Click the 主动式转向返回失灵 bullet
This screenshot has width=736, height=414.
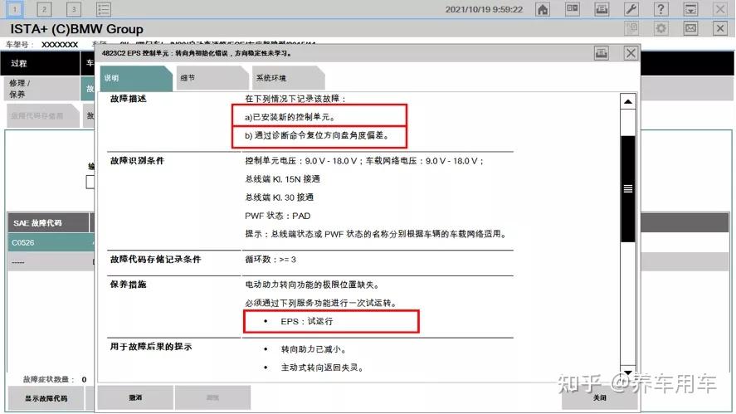coord(322,368)
